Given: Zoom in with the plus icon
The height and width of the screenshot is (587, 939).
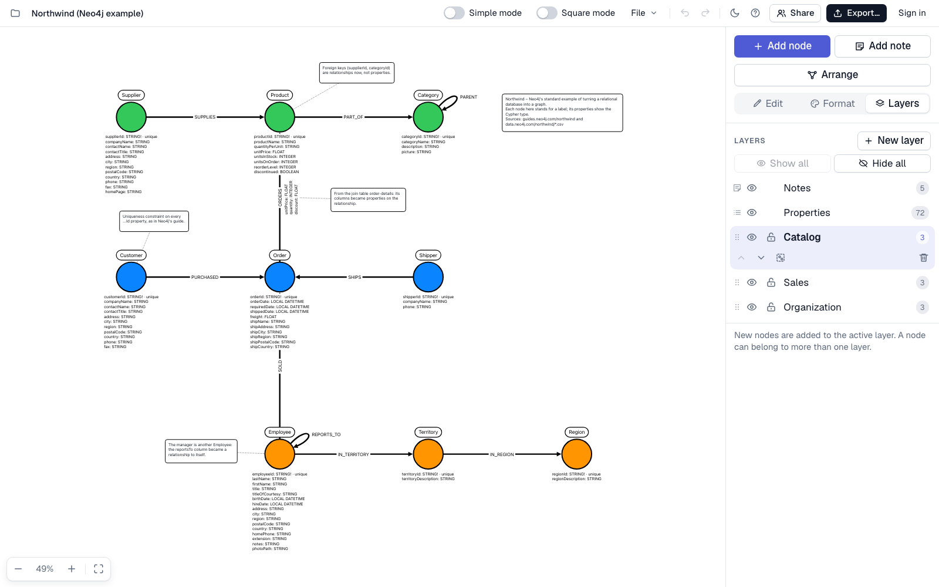Looking at the screenshot, I should click(x=72, y=569).
